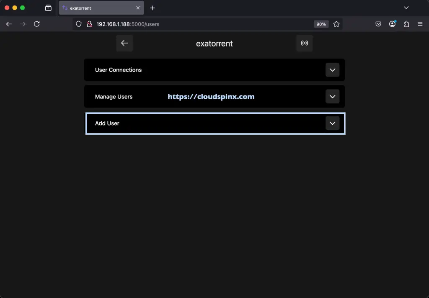The height and width of the screenshot is (298, 429).
Task: Expand the Add User section
Action: pyautogui.click(x=333, y=123)
